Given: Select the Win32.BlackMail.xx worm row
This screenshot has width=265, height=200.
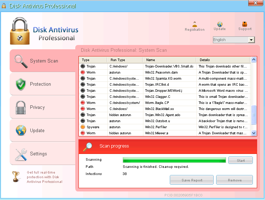Looking at the screenshot, I should coord(164,109).
